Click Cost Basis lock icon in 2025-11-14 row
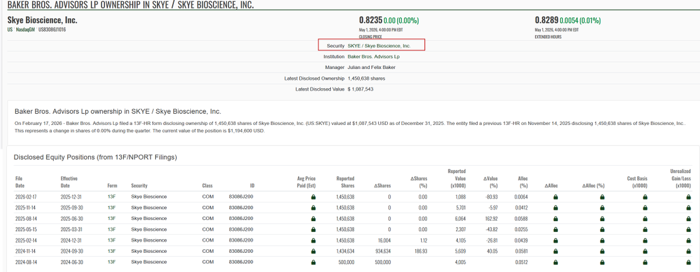The image size is (700, 272). pyautogui.click(x=645, y=208)
